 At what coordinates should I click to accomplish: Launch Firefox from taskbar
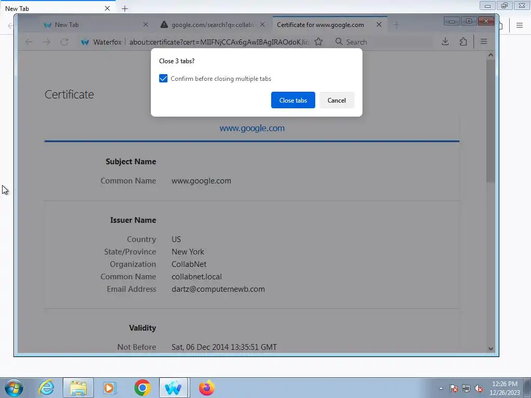tap(206, 388)
